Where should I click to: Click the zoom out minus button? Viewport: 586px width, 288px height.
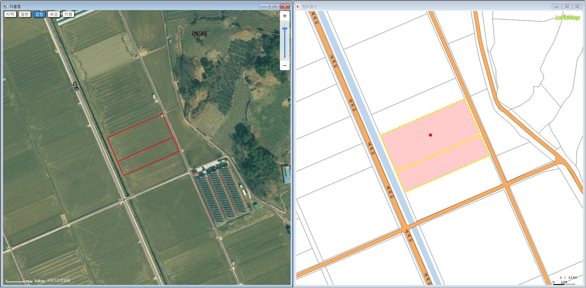point(284,66)
